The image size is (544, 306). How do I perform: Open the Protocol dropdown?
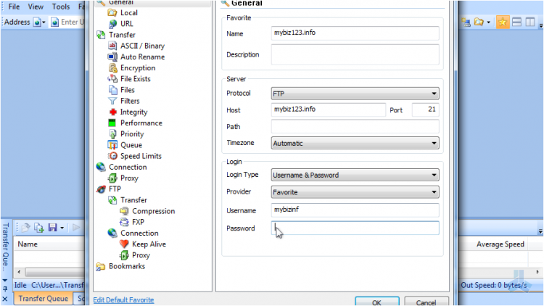tap(355, 94)
